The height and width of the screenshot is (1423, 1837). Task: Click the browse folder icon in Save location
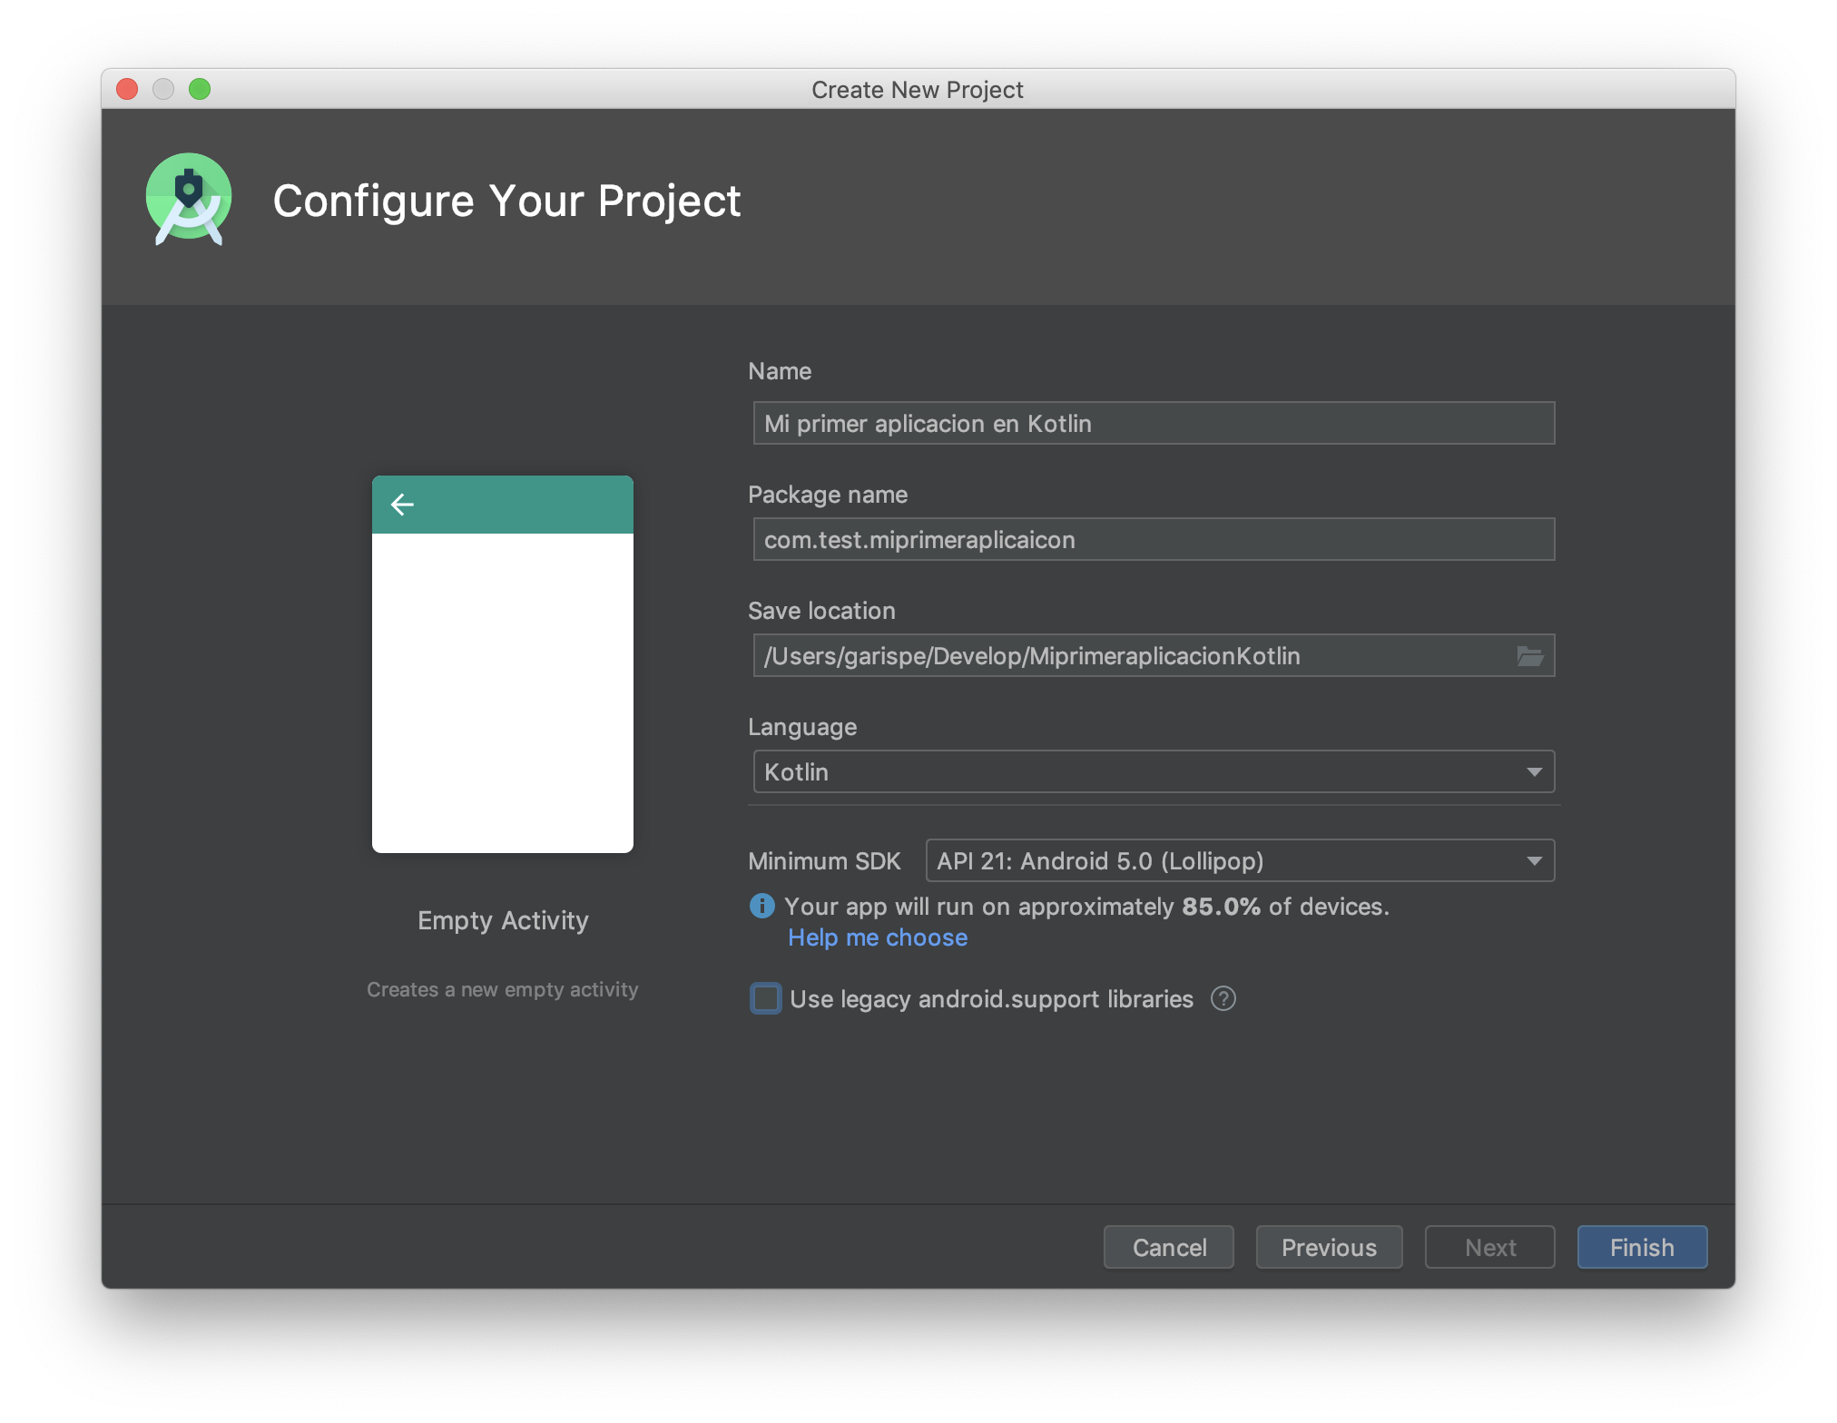pyautogui.click(x=1529, y=656)
